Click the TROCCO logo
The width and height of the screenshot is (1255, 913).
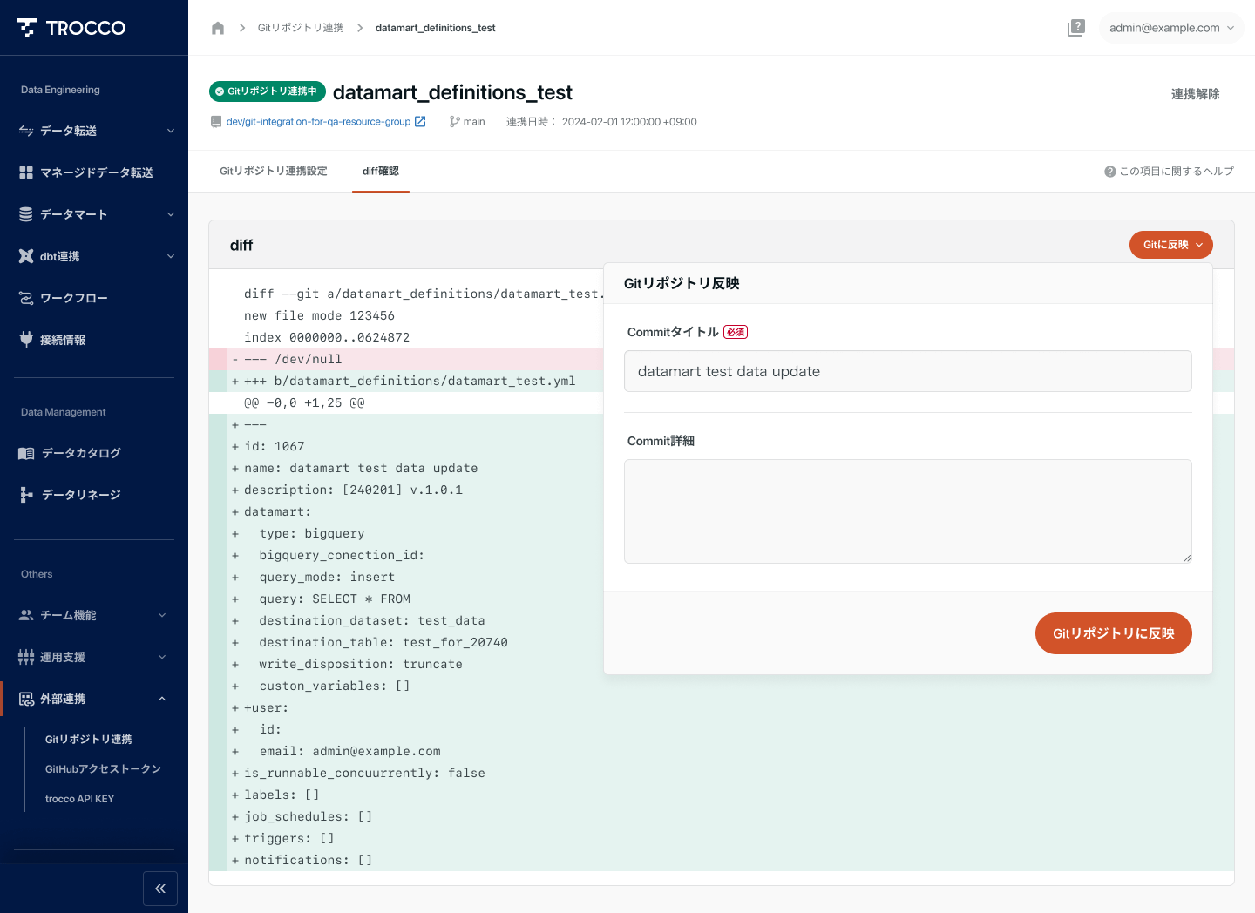(x=71, y=28)
